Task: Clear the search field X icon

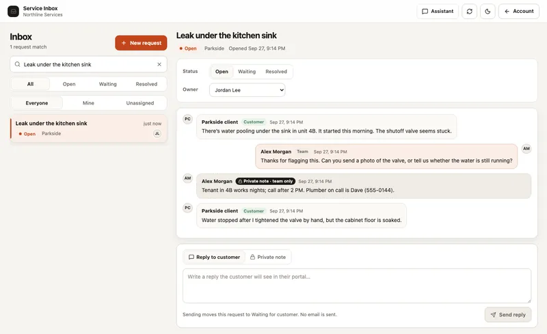Action: pyautogui.click(x=159, y=64)
